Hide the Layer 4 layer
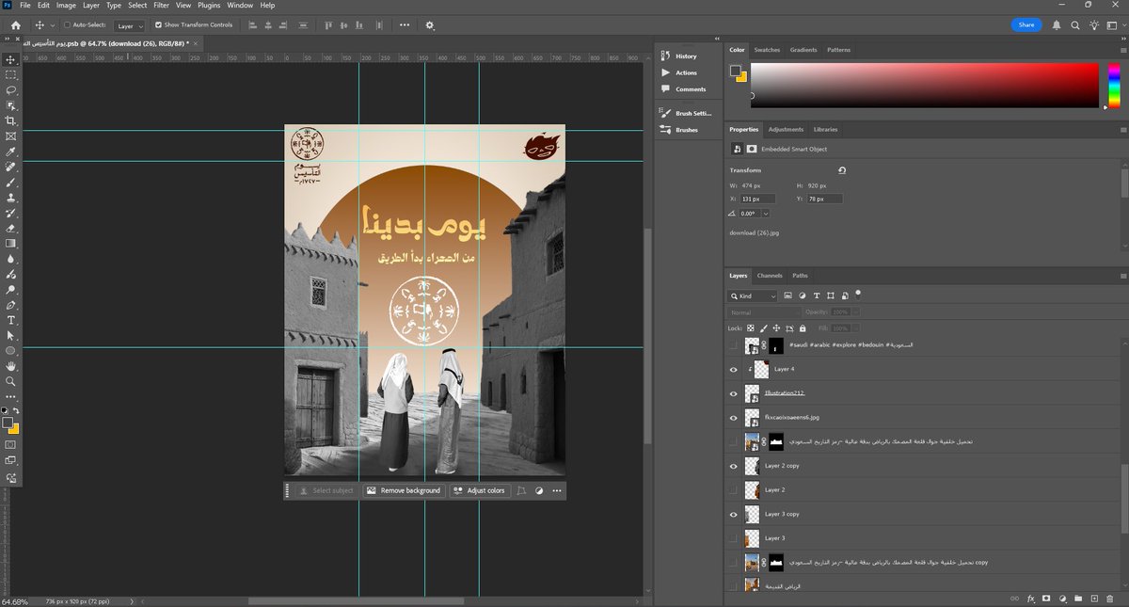This screenshot has width=1129, height=607. [x=734, y=370]
